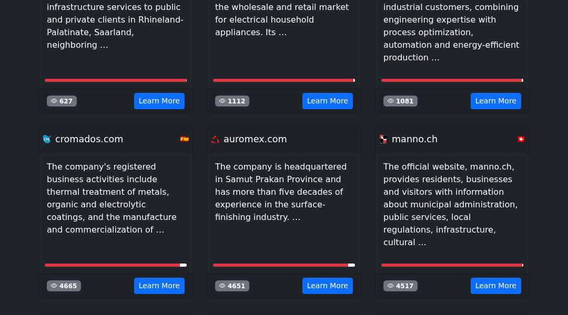Screen dimensions: 568x315
Task: Click the eye icon next to 4517
Action: click(x=390, y=286)
